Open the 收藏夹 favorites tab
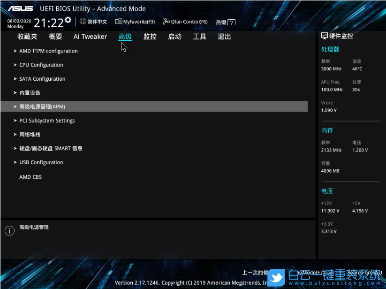 coord(27,37)
